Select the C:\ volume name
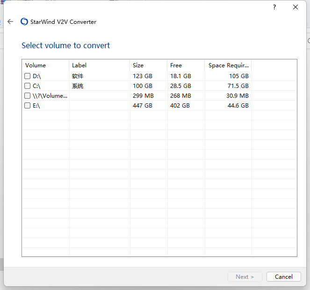Screen dimensions: 310x290 pyautogui.click(x=36, y=86)
